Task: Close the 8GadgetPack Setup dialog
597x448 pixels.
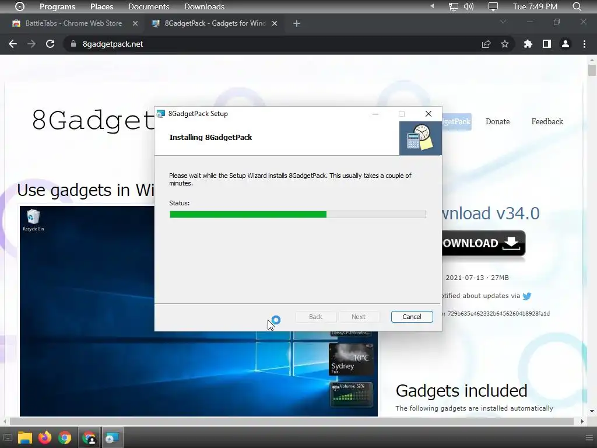Action: [x=429, y=114]
